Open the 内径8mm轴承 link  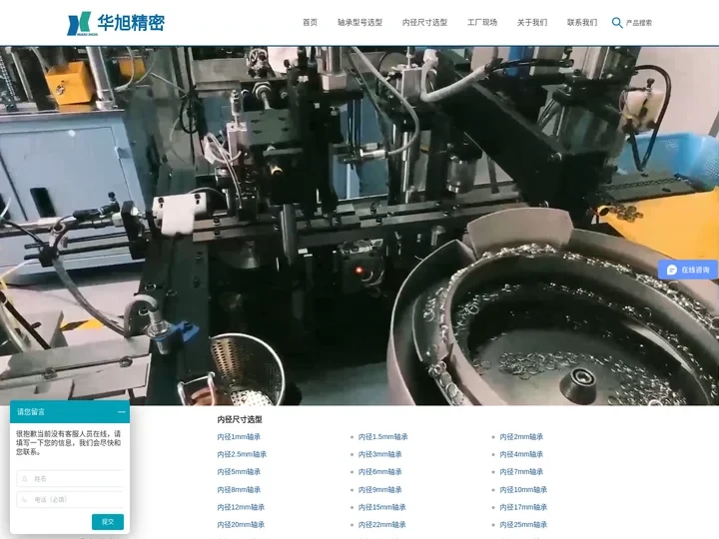coord(239,489)
